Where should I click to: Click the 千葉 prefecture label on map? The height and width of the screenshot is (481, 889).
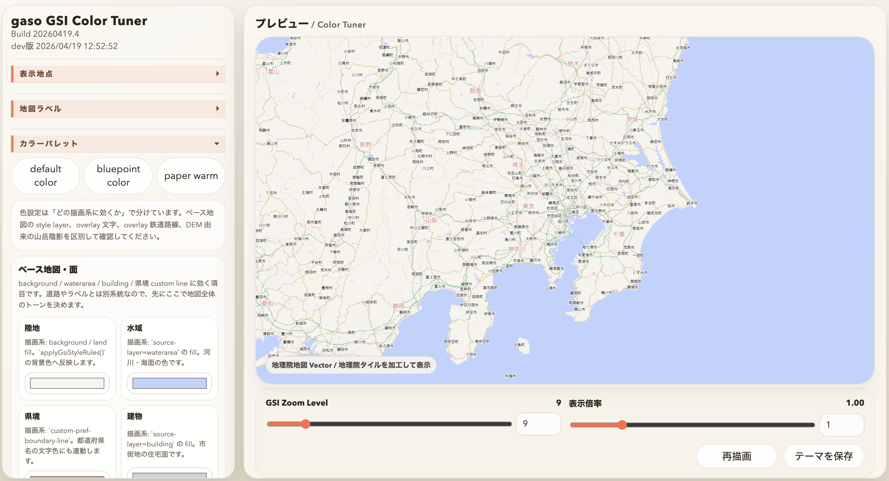(618, 234)
